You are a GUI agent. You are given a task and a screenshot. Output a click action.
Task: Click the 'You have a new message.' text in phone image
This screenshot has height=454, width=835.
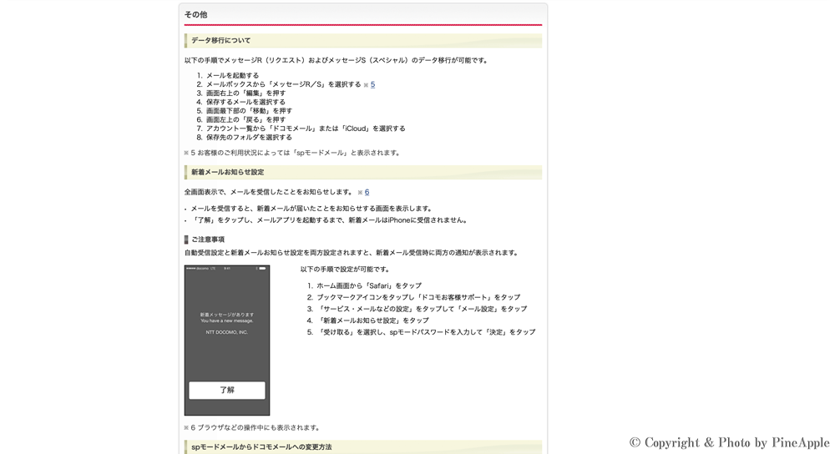pyautogui.click(x=227, y=320)
